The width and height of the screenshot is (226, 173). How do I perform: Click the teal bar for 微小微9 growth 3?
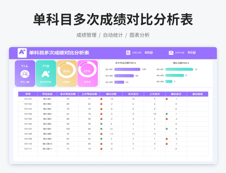169,82
